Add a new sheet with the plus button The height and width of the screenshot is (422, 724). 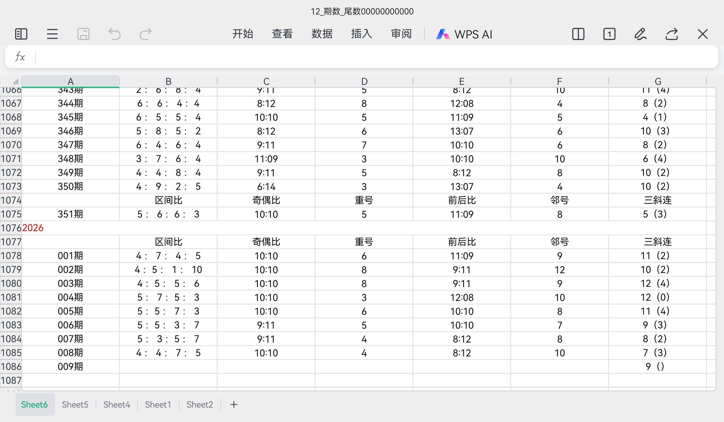pos(234,404)
